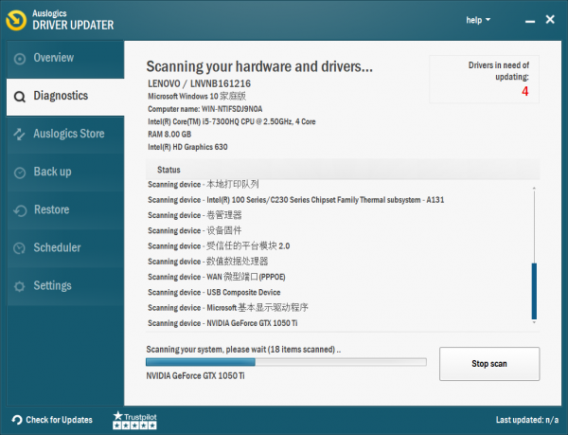Click the Auslogics Store arrows icon
The width and height of the screenshot is (568, 435).
20,135
